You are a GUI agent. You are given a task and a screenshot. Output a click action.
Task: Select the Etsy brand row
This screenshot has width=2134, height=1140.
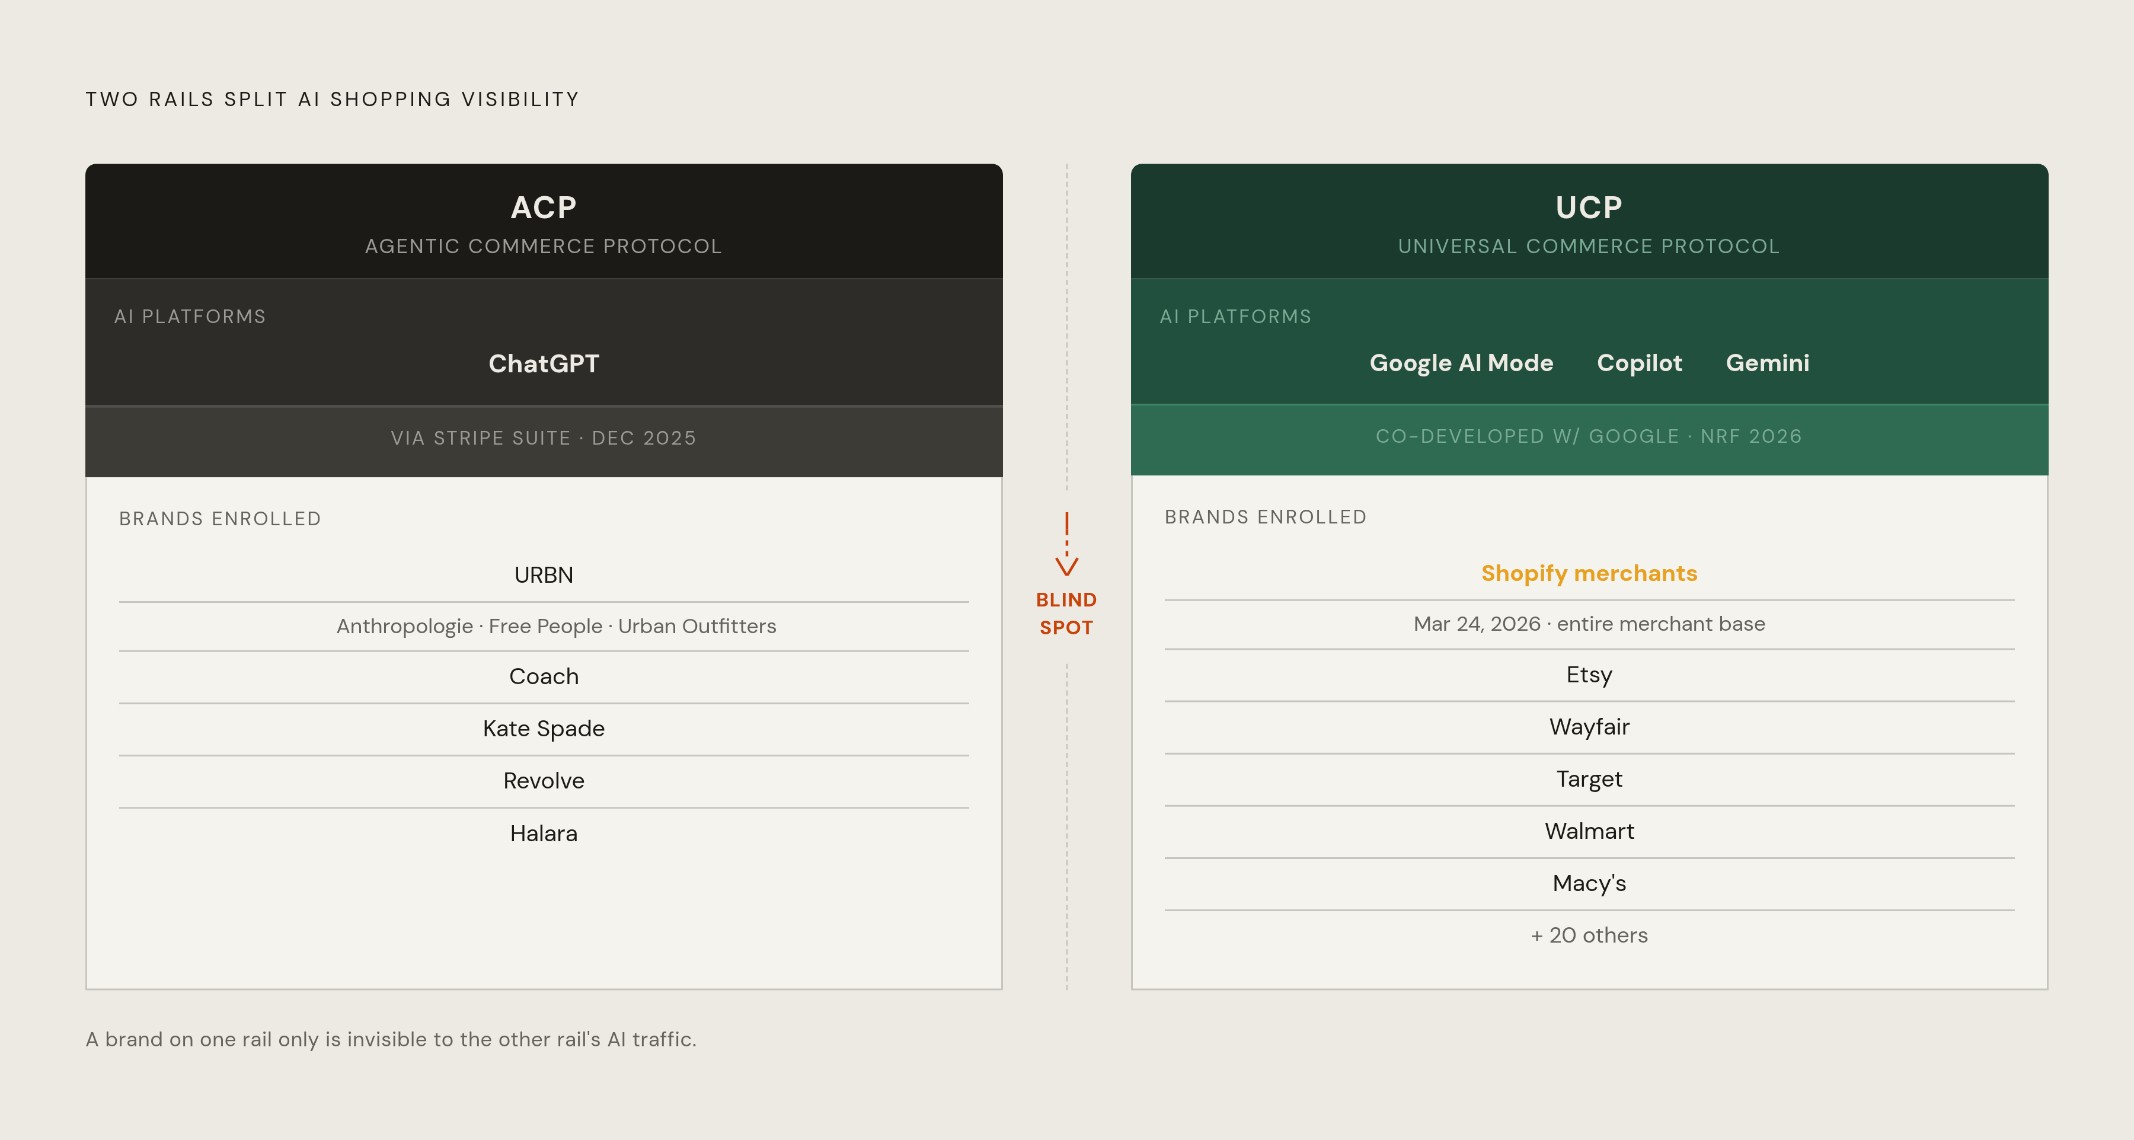click(x=1589, y=675)
